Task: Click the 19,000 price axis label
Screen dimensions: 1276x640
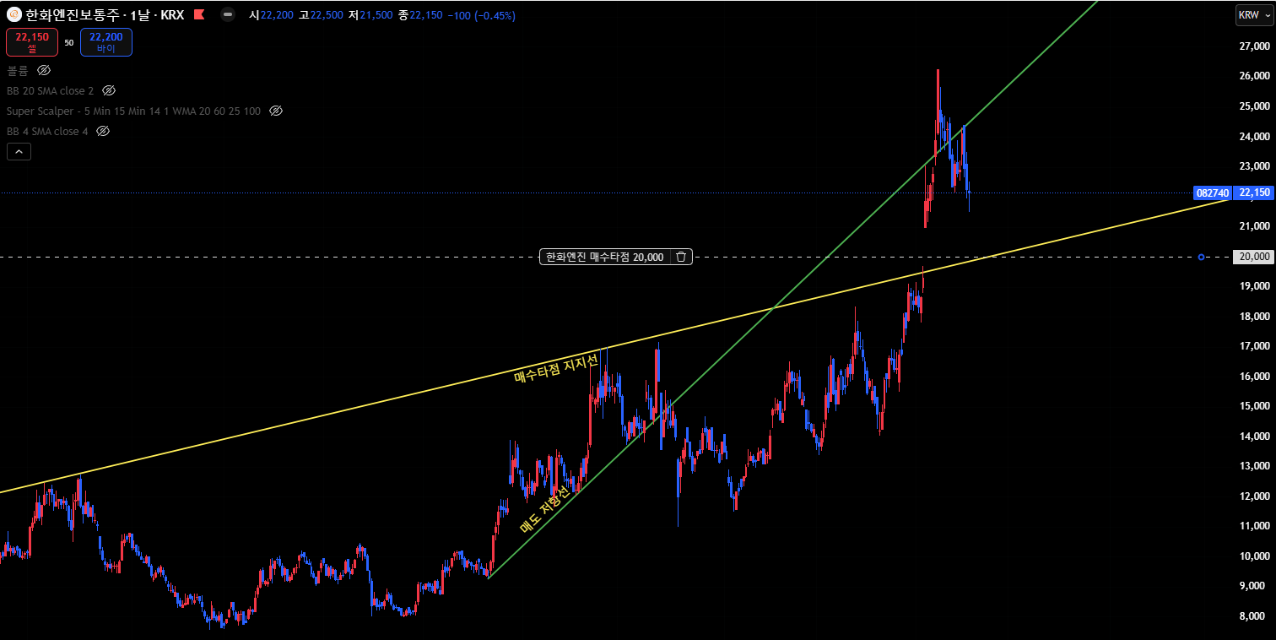Action: (1255, 286)
